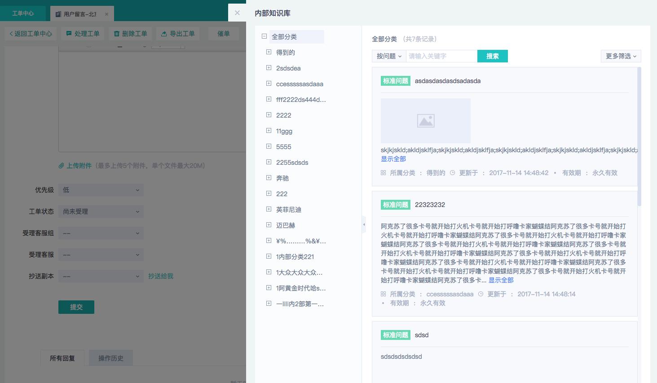Click the 抄送给我 link
The width and height of the screenshot is (657, 383).
[x=161, y=276]
